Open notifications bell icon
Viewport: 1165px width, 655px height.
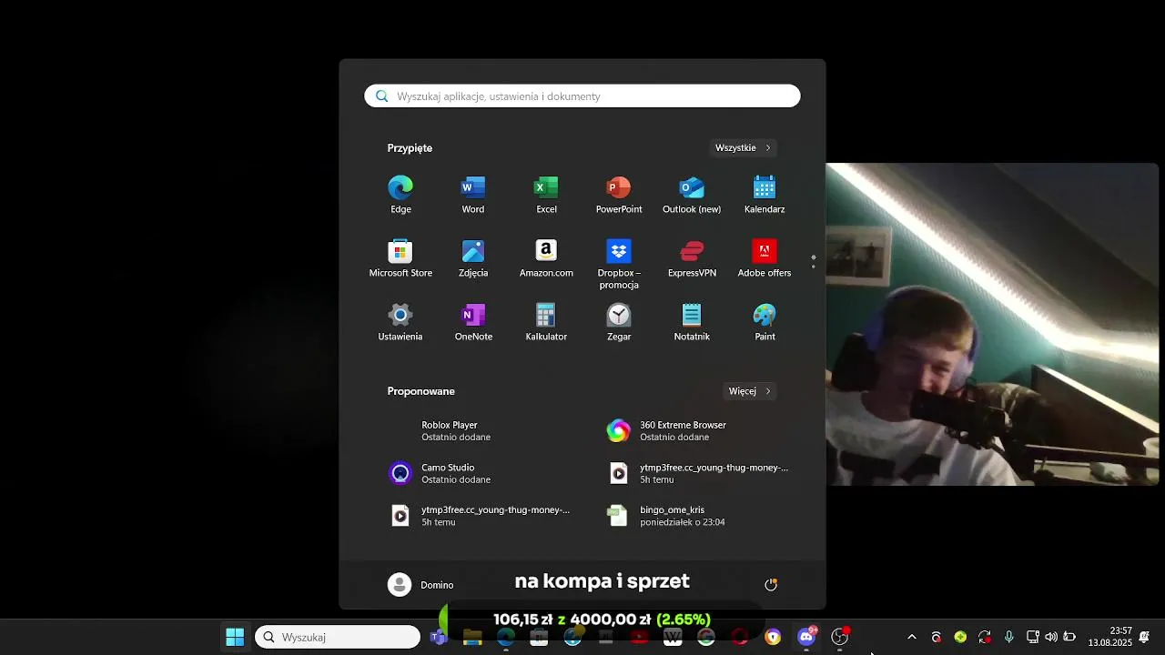1144,637
